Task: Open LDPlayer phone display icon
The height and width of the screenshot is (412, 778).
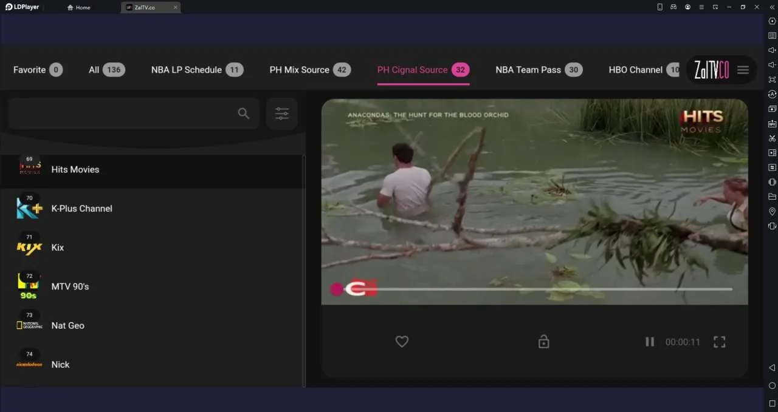Action: 660,7
